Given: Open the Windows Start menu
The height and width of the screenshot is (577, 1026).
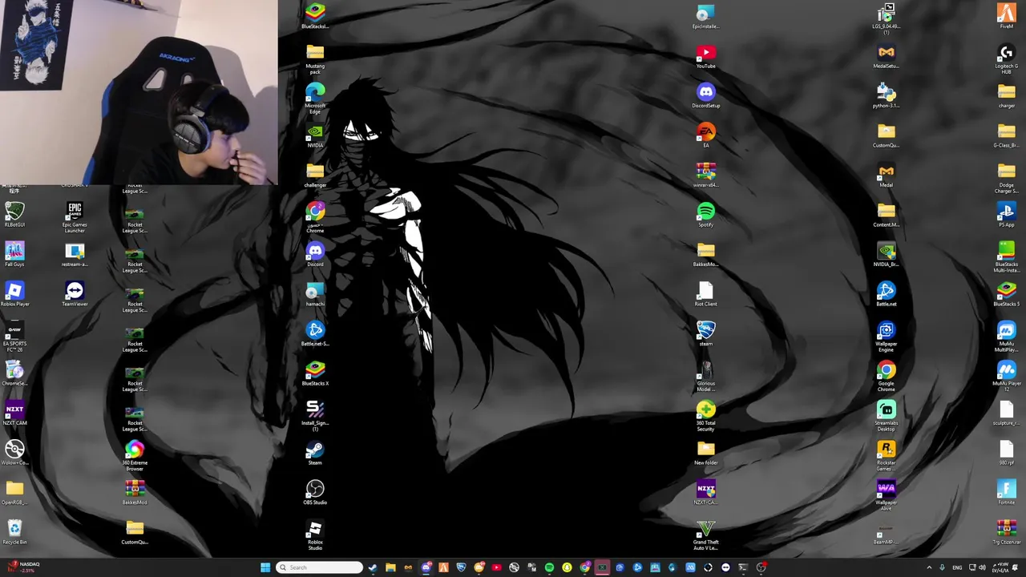Looking at the screenshot, I should coord(265,567).
